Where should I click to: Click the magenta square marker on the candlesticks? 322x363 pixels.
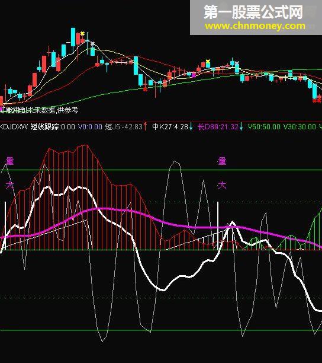click(x=194, y=75)
